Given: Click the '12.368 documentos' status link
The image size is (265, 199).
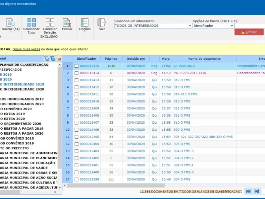Looking at the screenshot, I should point(191,191).
